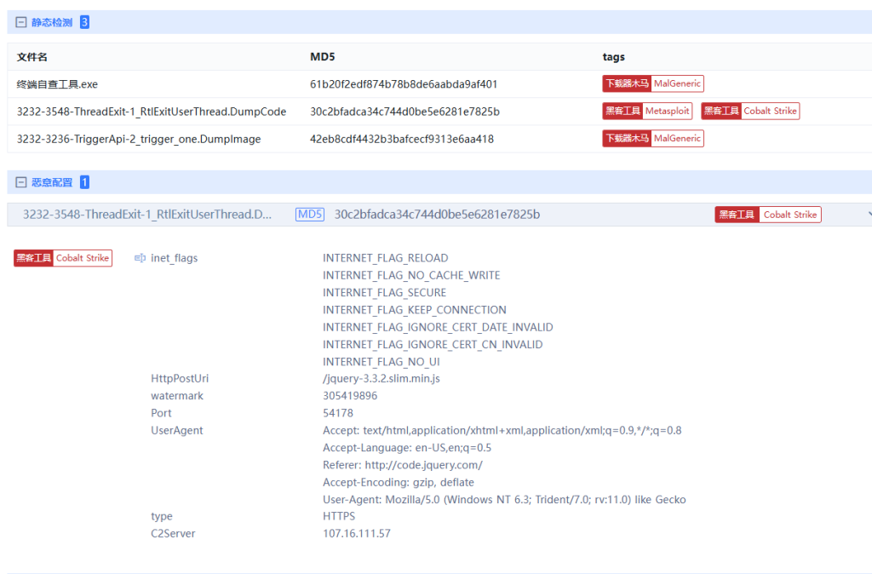
Task: Open file 终端自查工具.exe
Action: tap(57, 84)
